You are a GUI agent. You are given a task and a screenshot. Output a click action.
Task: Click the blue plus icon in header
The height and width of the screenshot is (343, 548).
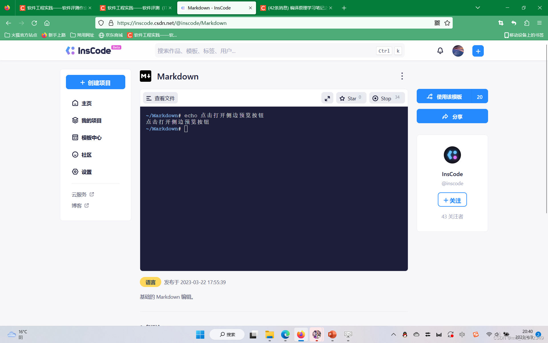[478, 51]
